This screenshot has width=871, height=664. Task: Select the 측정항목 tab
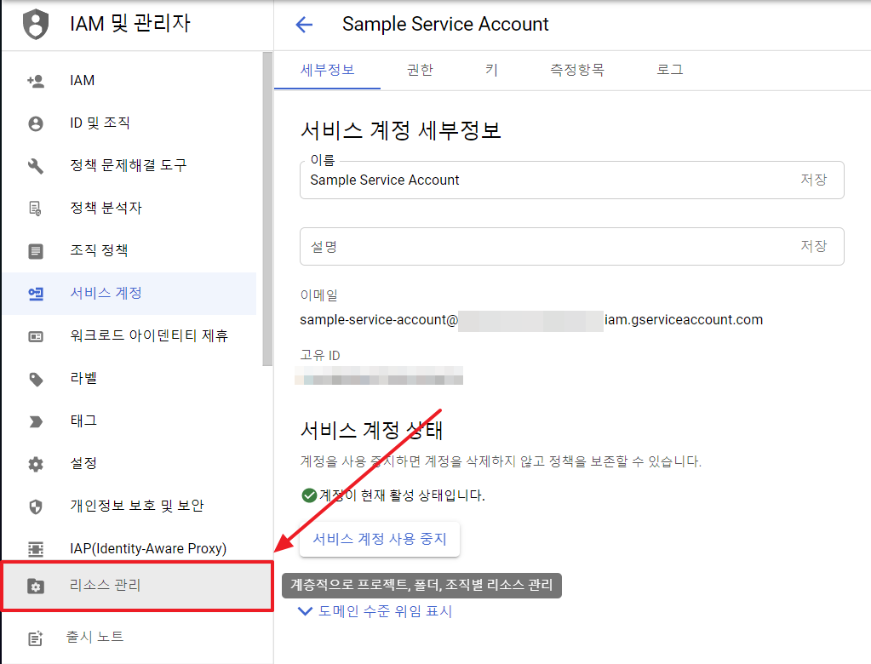[x=577, y=71]
